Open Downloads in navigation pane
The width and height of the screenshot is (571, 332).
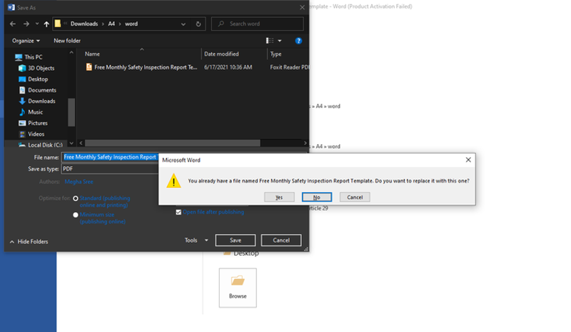(x=41, y=101)
